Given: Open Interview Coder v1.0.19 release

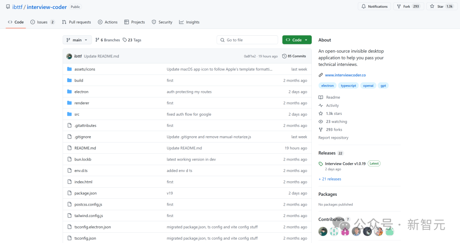Looking at the screenshot, I should (345, 163).
